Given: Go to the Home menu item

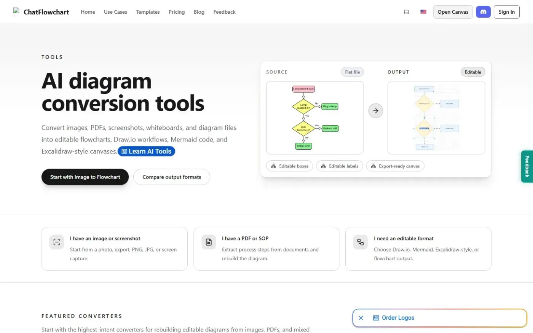Looking at the screenshot, I should point(88,12).
